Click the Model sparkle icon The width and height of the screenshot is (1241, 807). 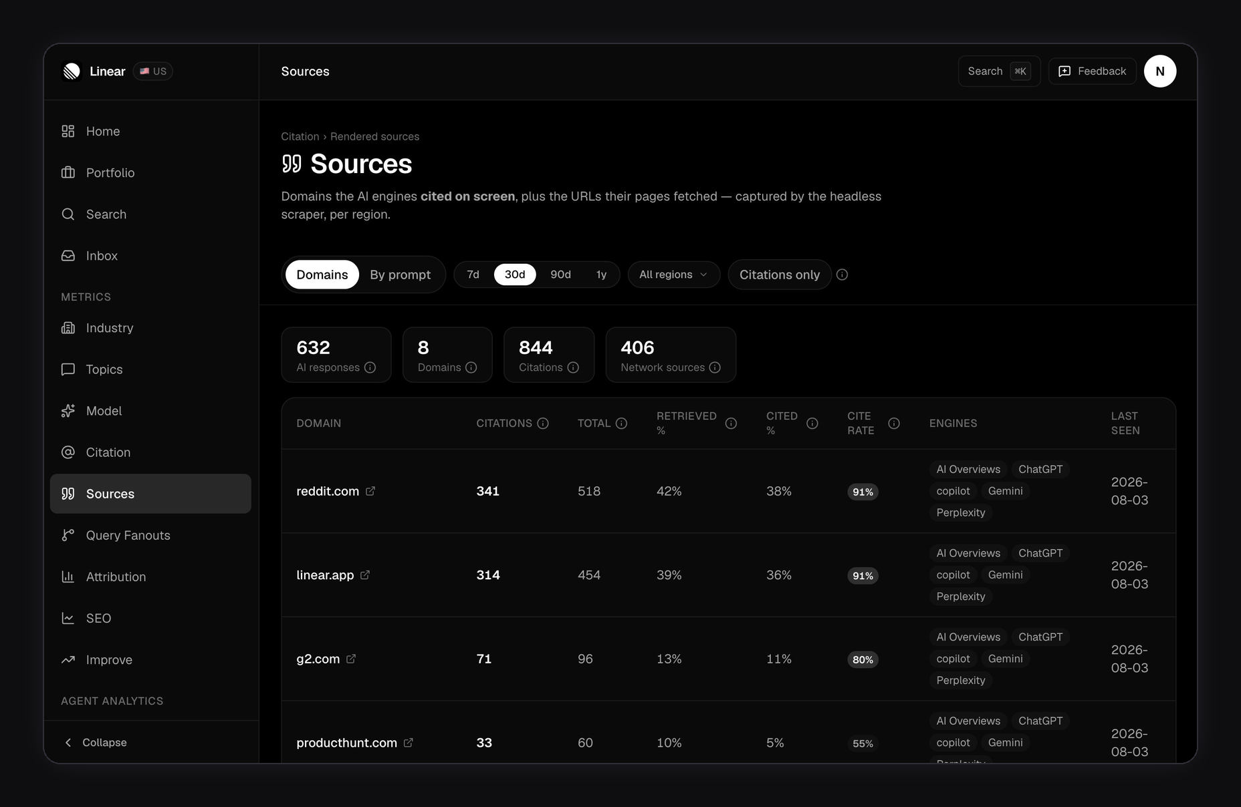(68, 410)
